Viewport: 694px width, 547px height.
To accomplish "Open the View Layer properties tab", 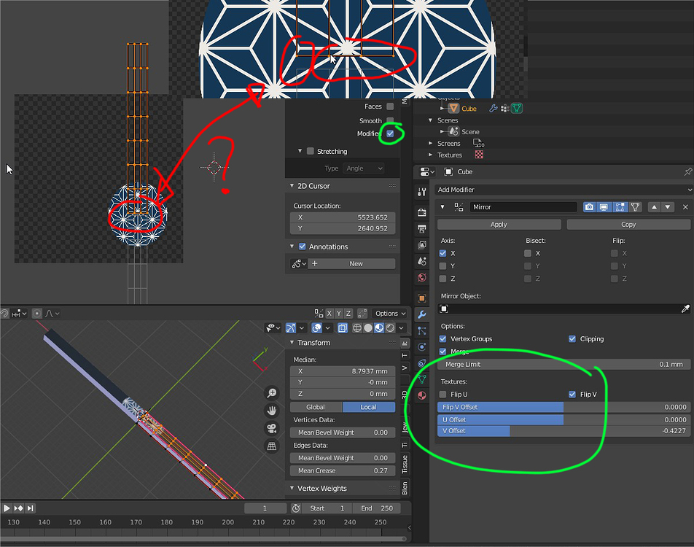I will [422, 245].
